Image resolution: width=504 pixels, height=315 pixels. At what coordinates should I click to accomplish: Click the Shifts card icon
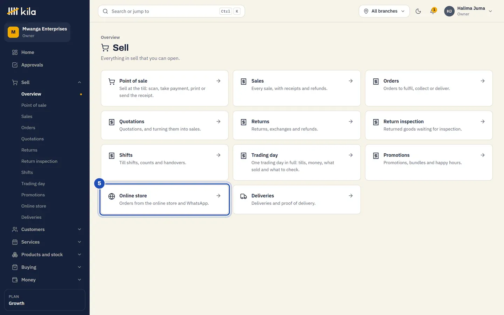(112, 156)
